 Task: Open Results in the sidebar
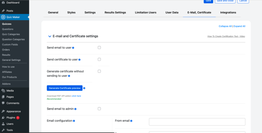[x=6, y=55]
